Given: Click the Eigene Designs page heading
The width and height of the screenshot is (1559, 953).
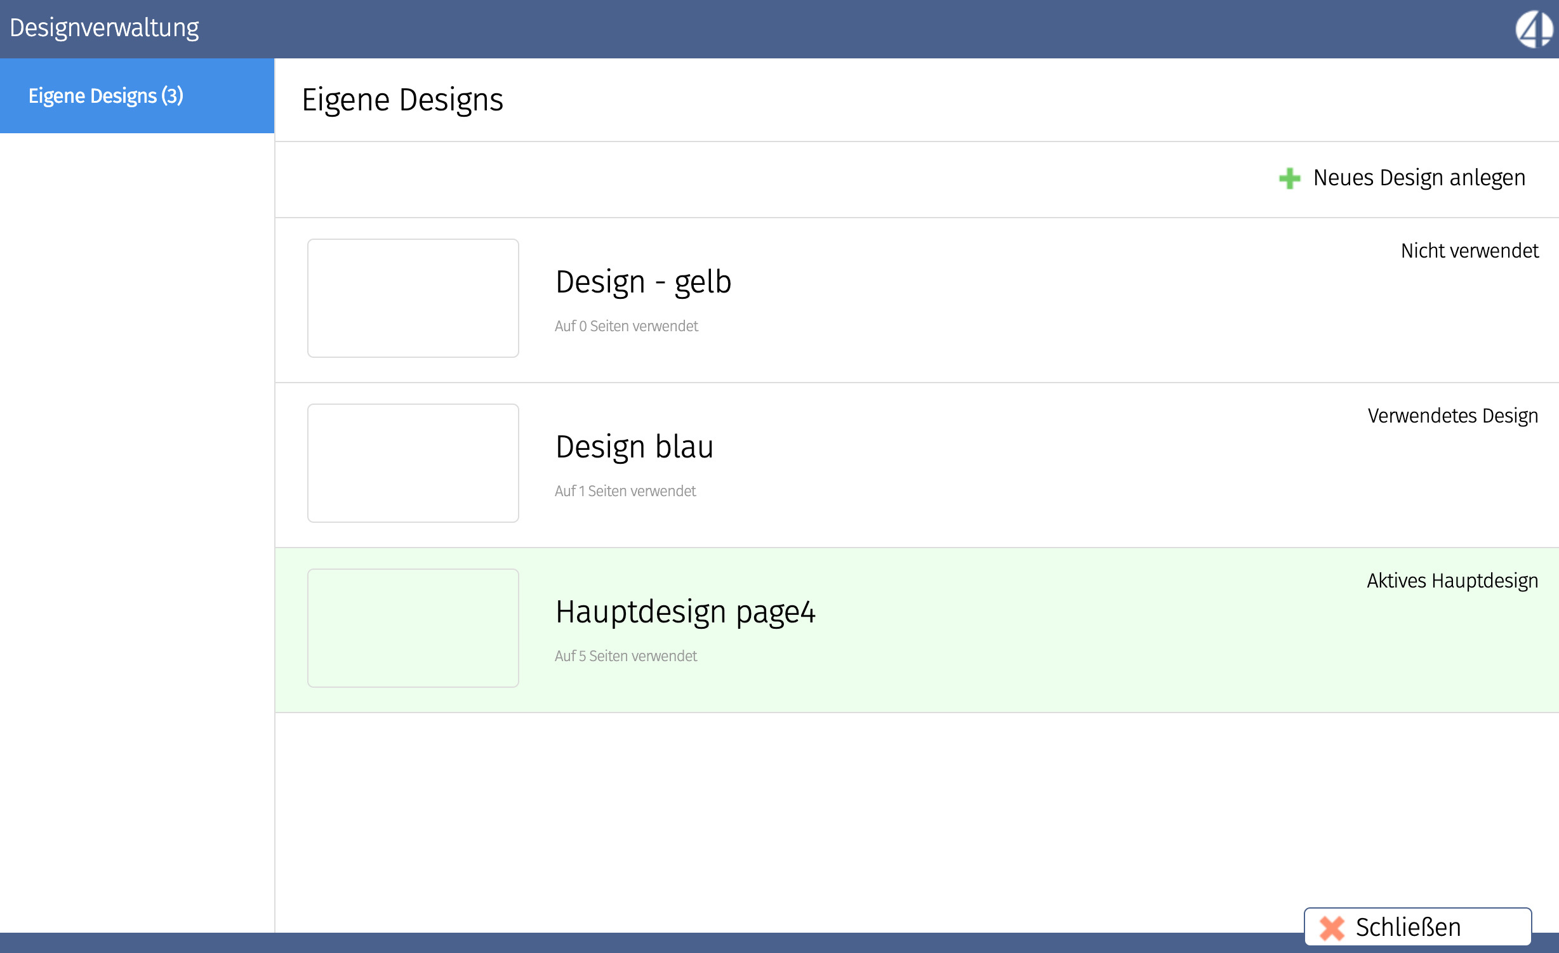Looking at the screenshot, I should point(402,100).
